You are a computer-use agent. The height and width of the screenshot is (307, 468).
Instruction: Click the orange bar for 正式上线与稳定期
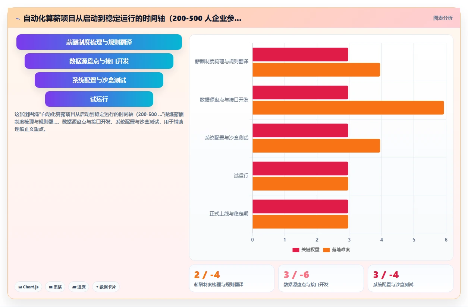300,222
